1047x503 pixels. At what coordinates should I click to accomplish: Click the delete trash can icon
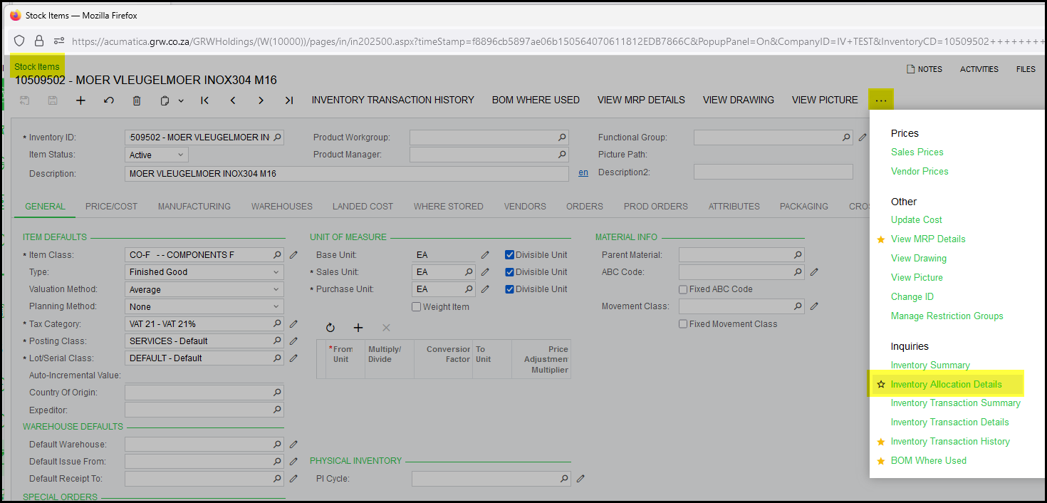pyautogui.click(x=137, y=100)
